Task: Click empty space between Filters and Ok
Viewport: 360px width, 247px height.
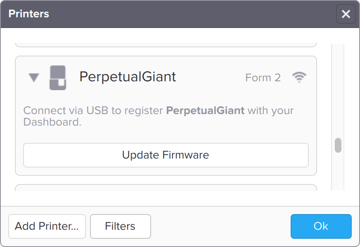Action: point(221,226)
